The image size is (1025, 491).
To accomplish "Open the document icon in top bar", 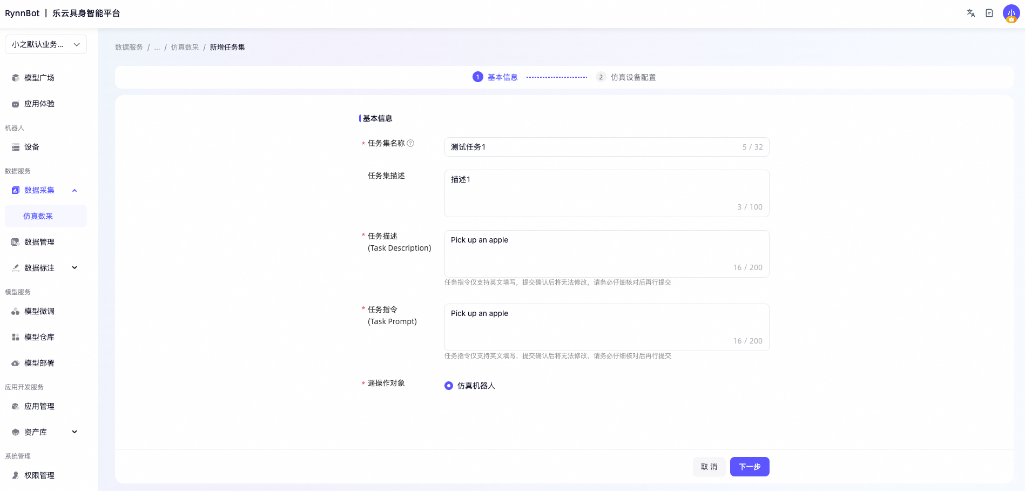I will [x=989, y=13].
